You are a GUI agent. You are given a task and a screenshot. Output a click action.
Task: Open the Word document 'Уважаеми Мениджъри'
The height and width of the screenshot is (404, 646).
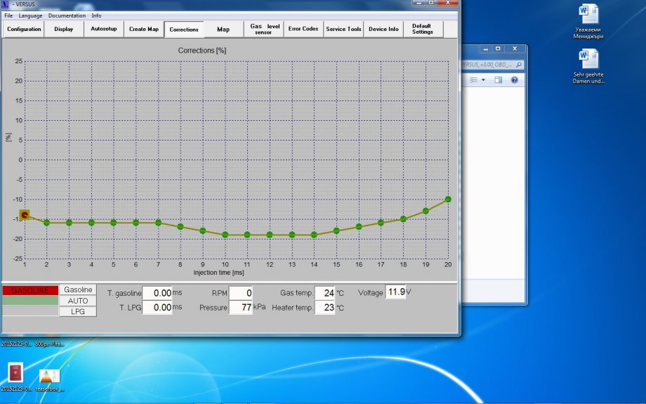click(x=588, y=15)
